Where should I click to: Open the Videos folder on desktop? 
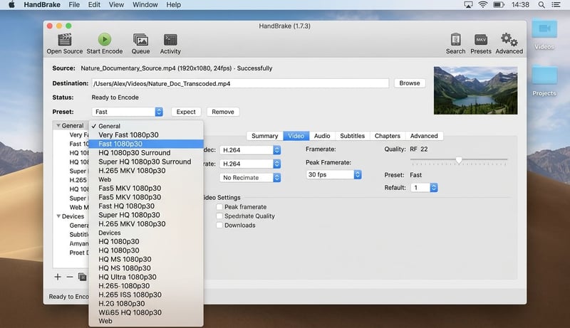coord(544,28)
